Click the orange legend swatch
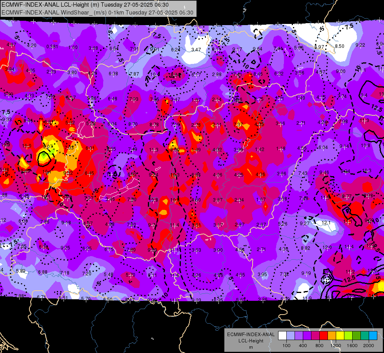This screenshot has height=353, width=384. coord(332,336)
